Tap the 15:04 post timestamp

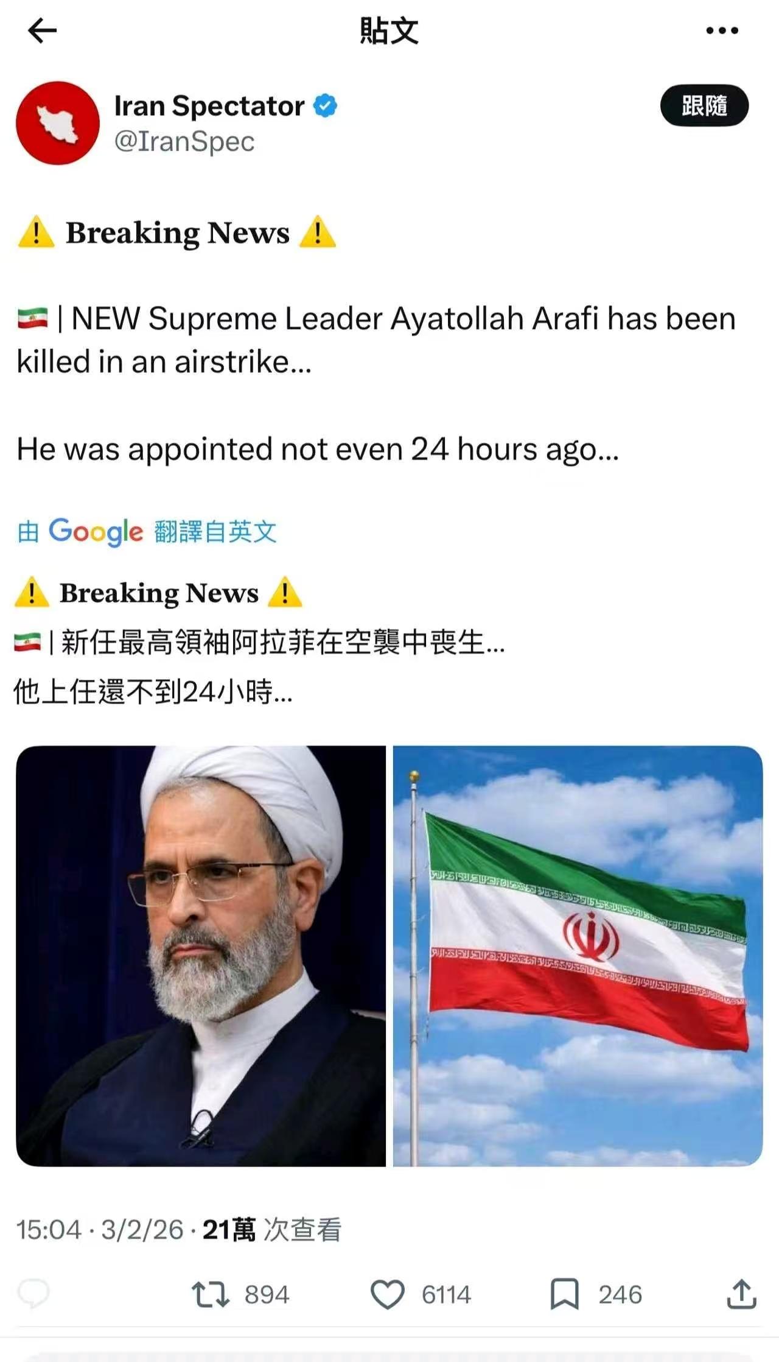pos(49,1230)
